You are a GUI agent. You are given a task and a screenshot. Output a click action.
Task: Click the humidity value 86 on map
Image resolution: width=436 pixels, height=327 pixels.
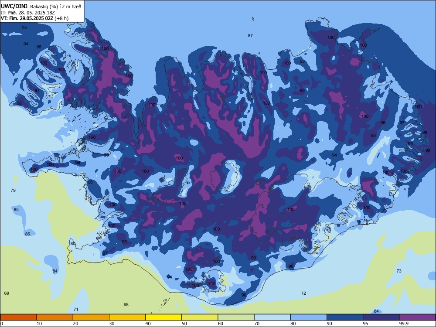pos(27,234)
